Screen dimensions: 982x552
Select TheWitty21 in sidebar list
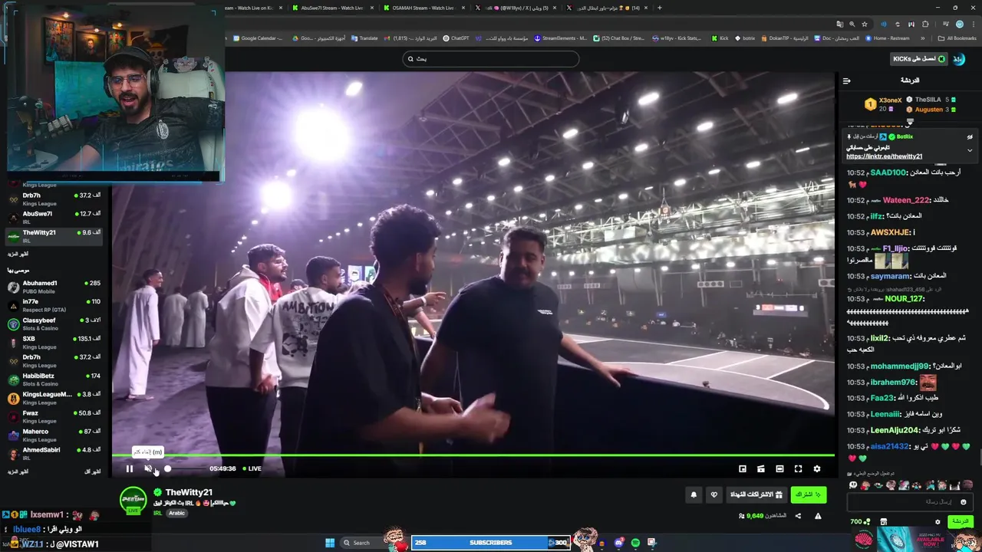(x=54, y=235)
